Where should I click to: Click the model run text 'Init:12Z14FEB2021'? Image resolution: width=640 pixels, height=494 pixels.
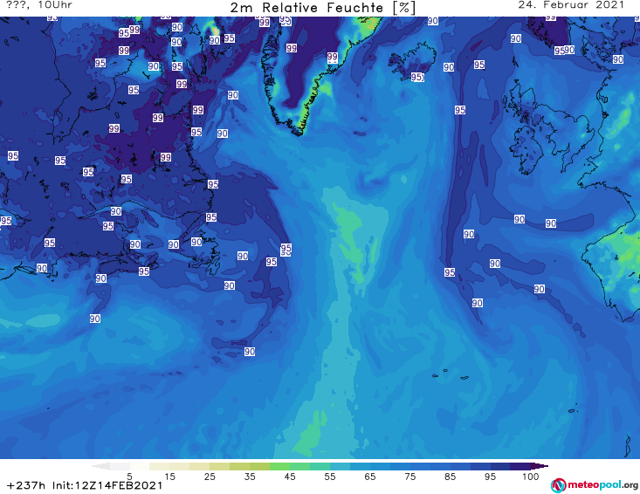(x=107, y=485)
